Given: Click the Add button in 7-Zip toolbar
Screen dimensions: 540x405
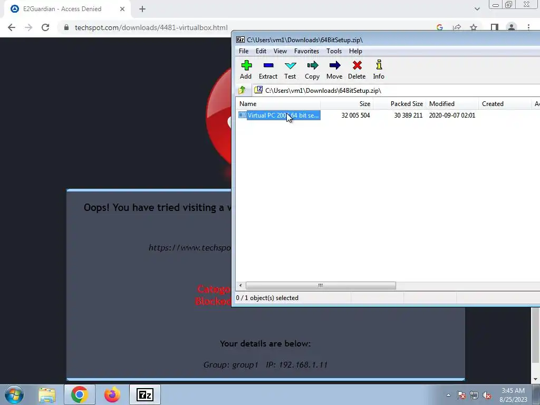Looking at the screenshot, I should (246, 70).
